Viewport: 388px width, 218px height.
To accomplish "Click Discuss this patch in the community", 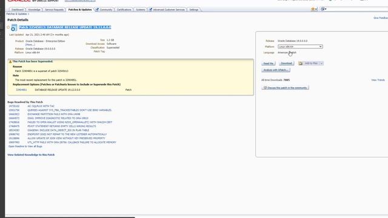I will pos(285,87).
